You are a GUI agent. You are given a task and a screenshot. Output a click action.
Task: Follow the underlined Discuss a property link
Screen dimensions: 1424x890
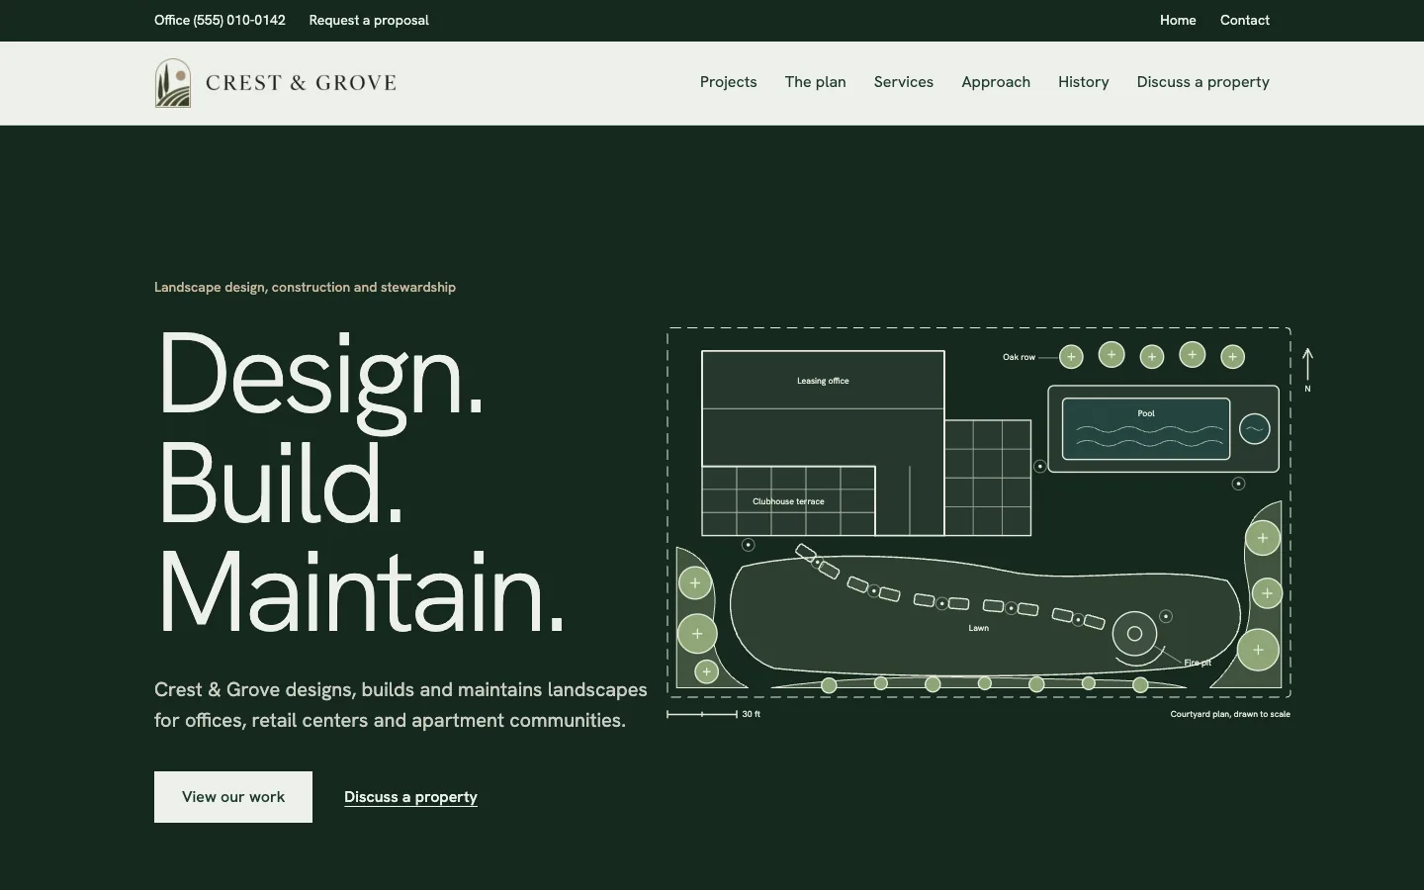(x=410, y=797)
